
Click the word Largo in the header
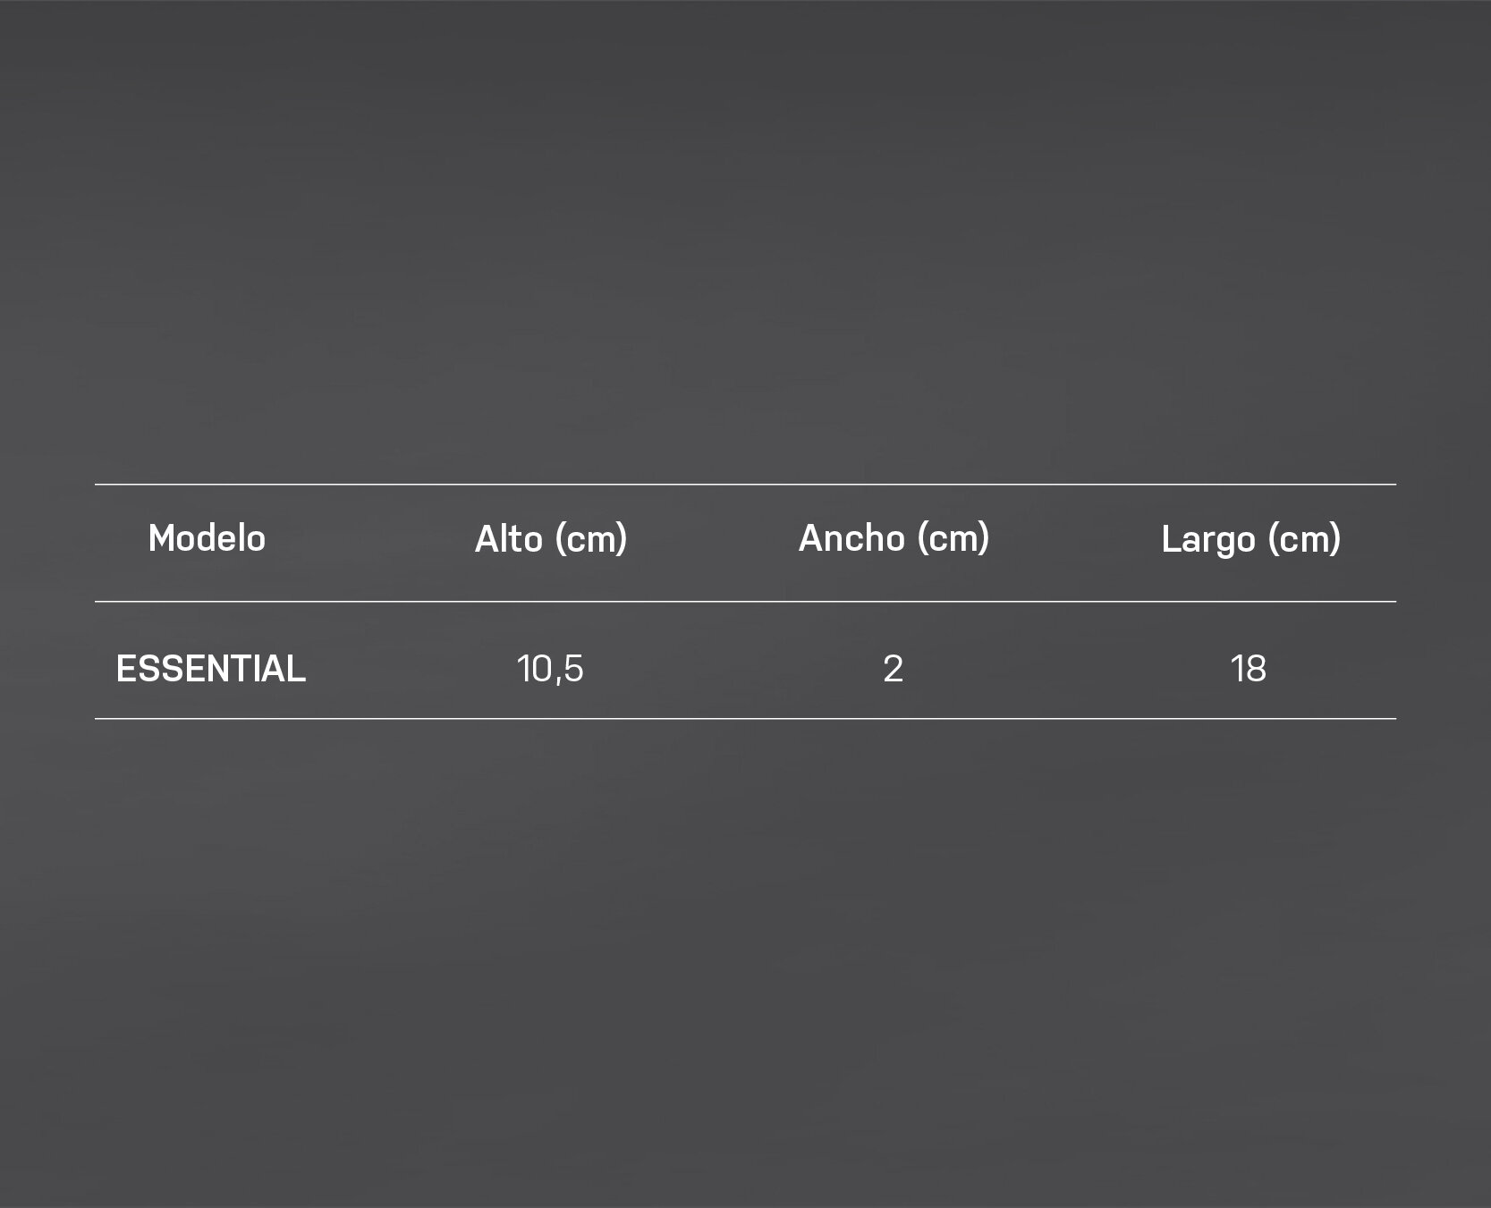(x=1208, y=540)
